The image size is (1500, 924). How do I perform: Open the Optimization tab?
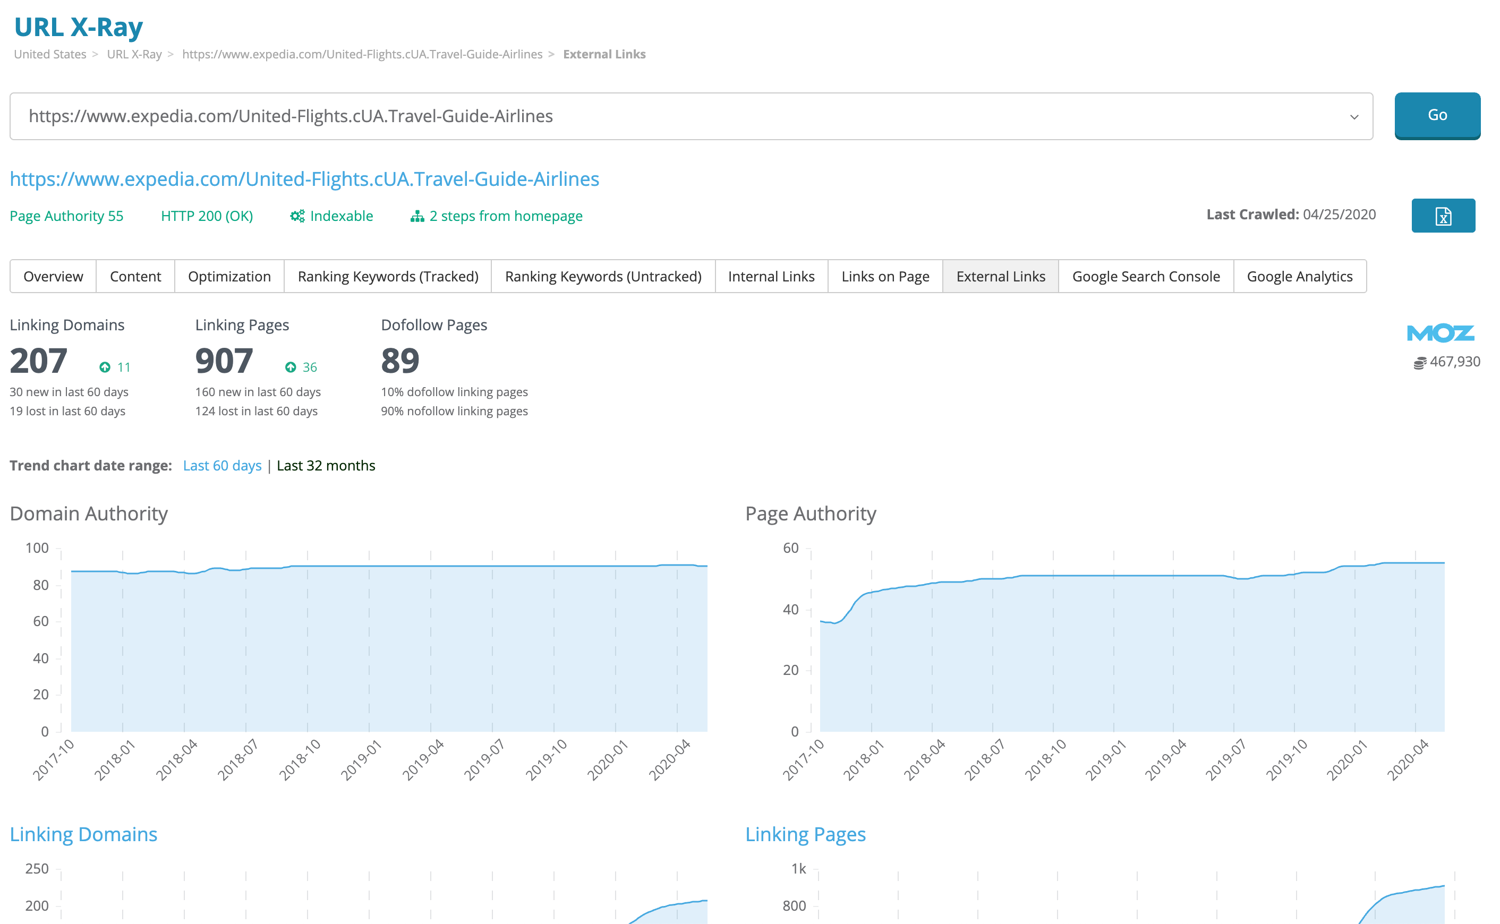pyautogui.click(x=228, y=276)
